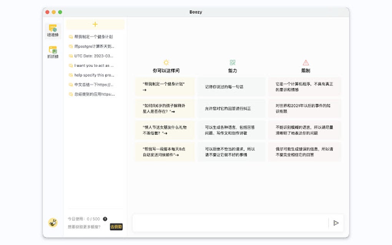Open the chat bee icon in left sidebar

(x=53, y=31)
